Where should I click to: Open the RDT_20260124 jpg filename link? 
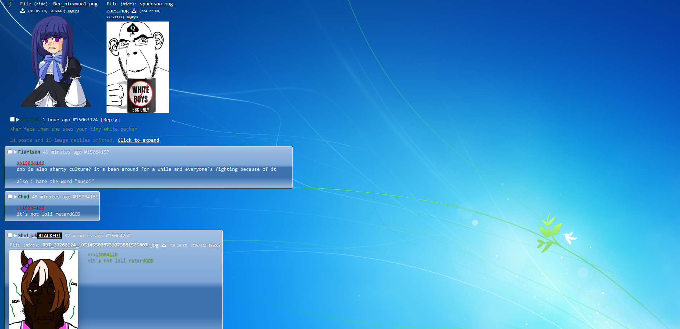pyautogui.click(x=100, y=245)
